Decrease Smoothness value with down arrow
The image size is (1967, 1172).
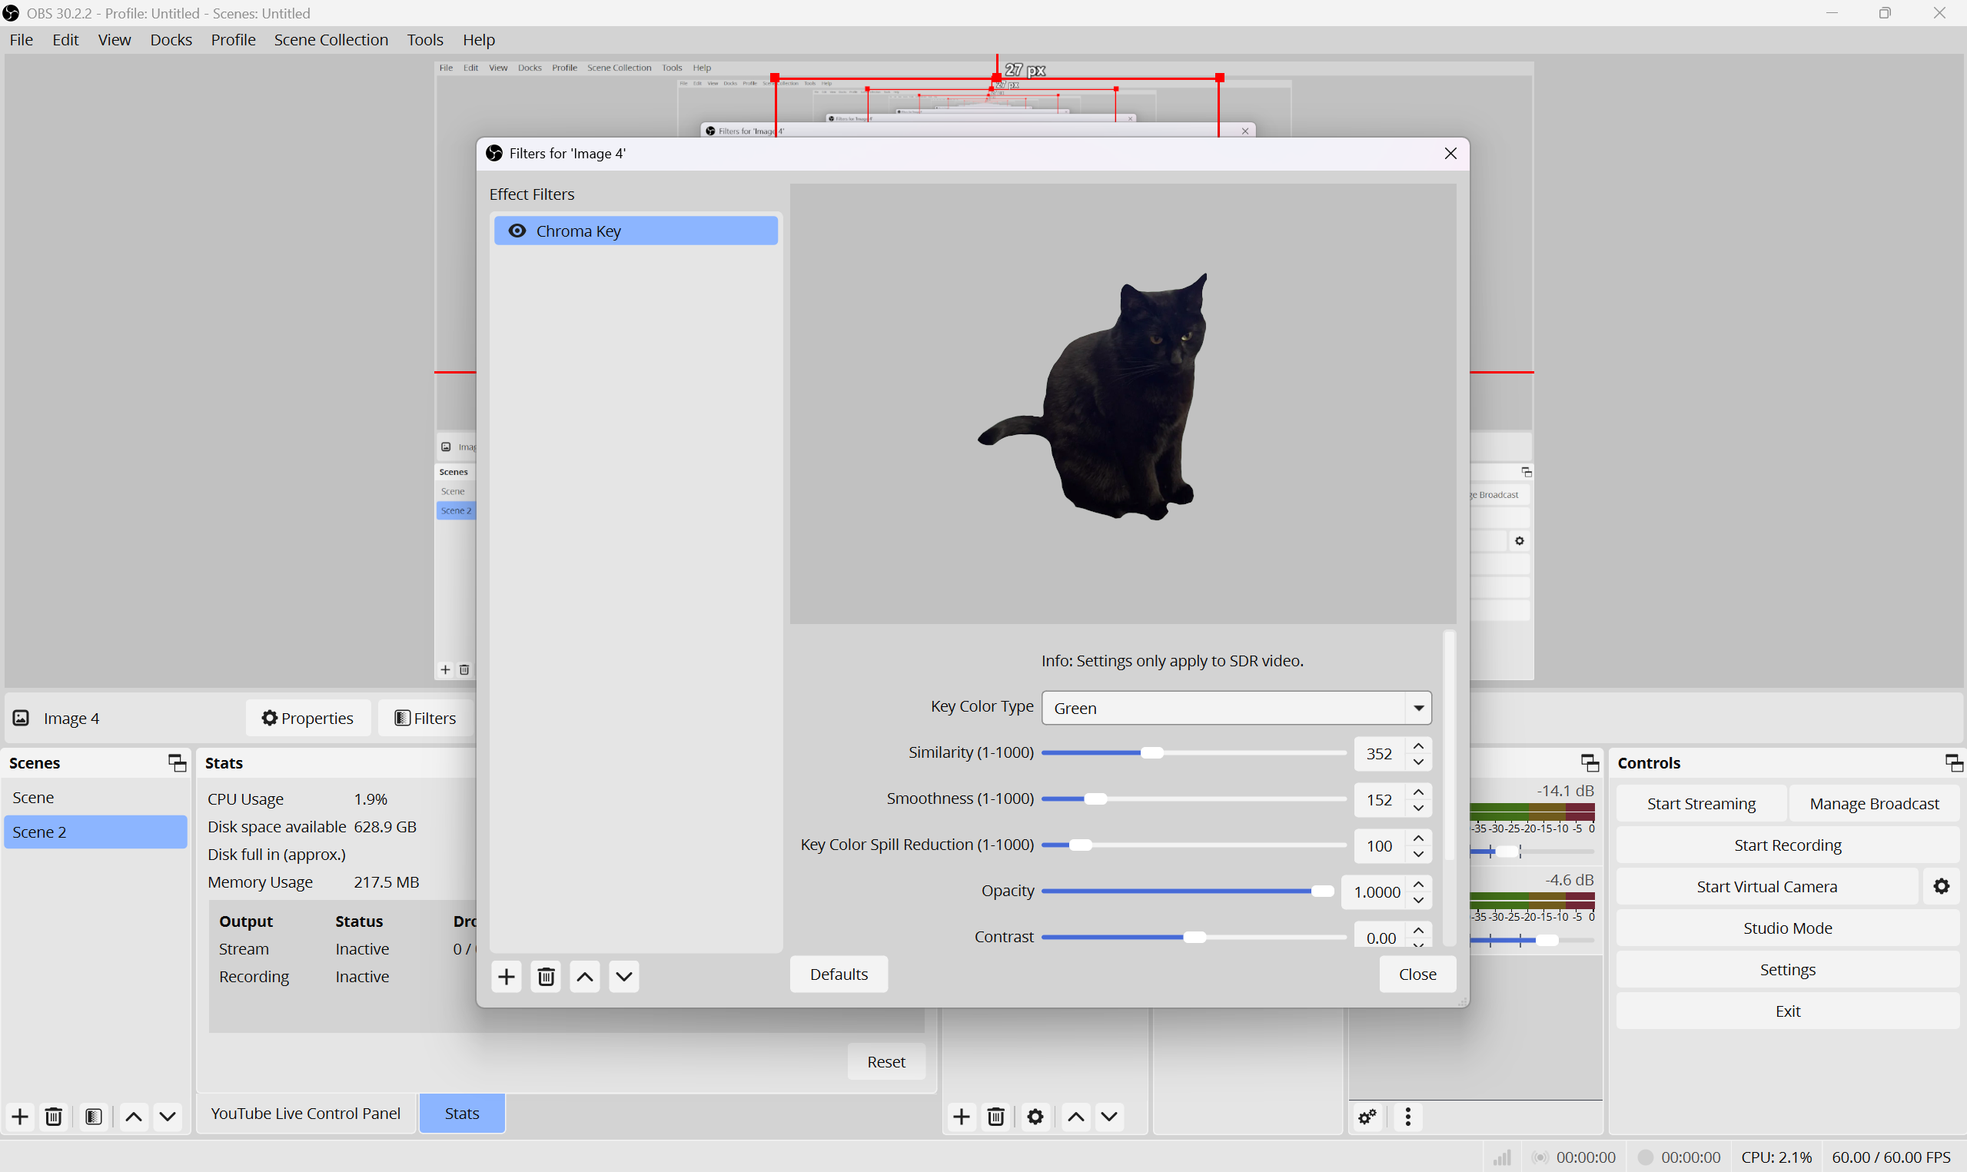point(1418,808)
